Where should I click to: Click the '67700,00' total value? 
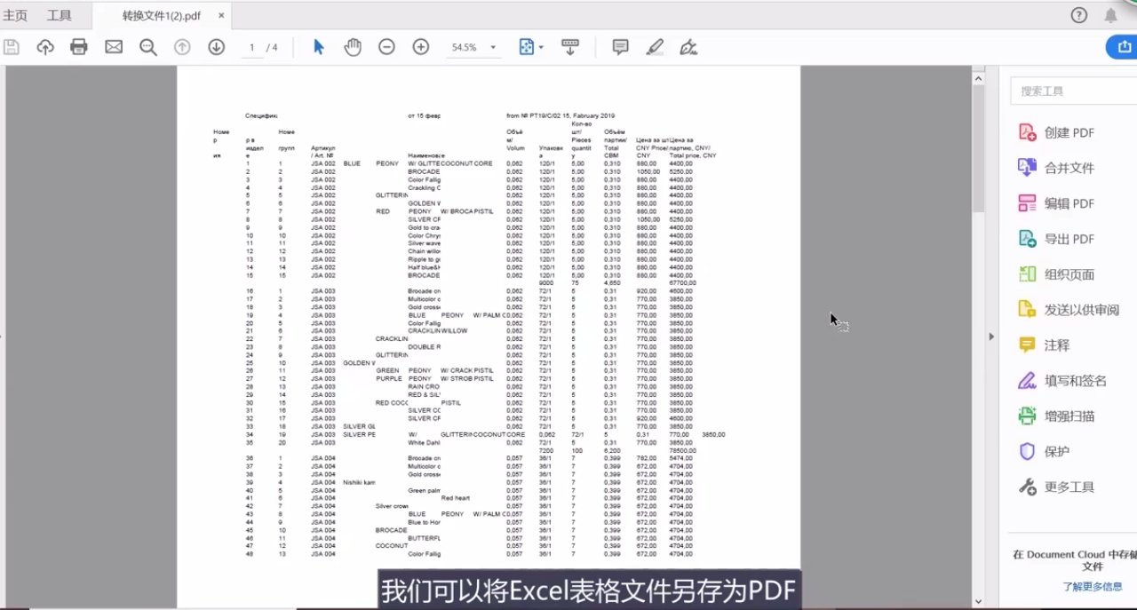click(682, 283)
